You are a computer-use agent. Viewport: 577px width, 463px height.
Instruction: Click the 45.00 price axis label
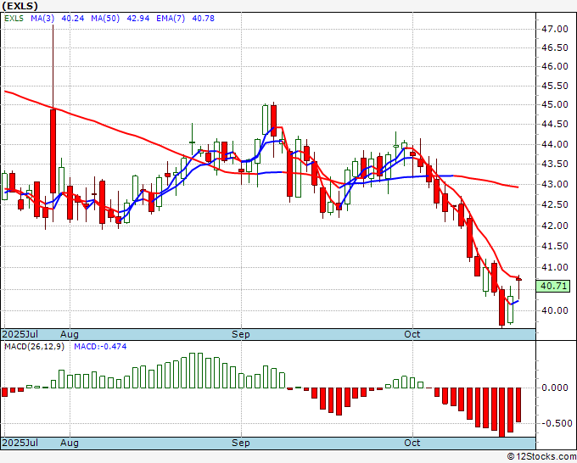[555, 105]
